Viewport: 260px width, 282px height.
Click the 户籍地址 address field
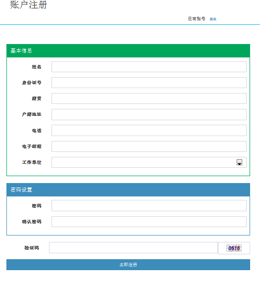[x=149, y=114]
